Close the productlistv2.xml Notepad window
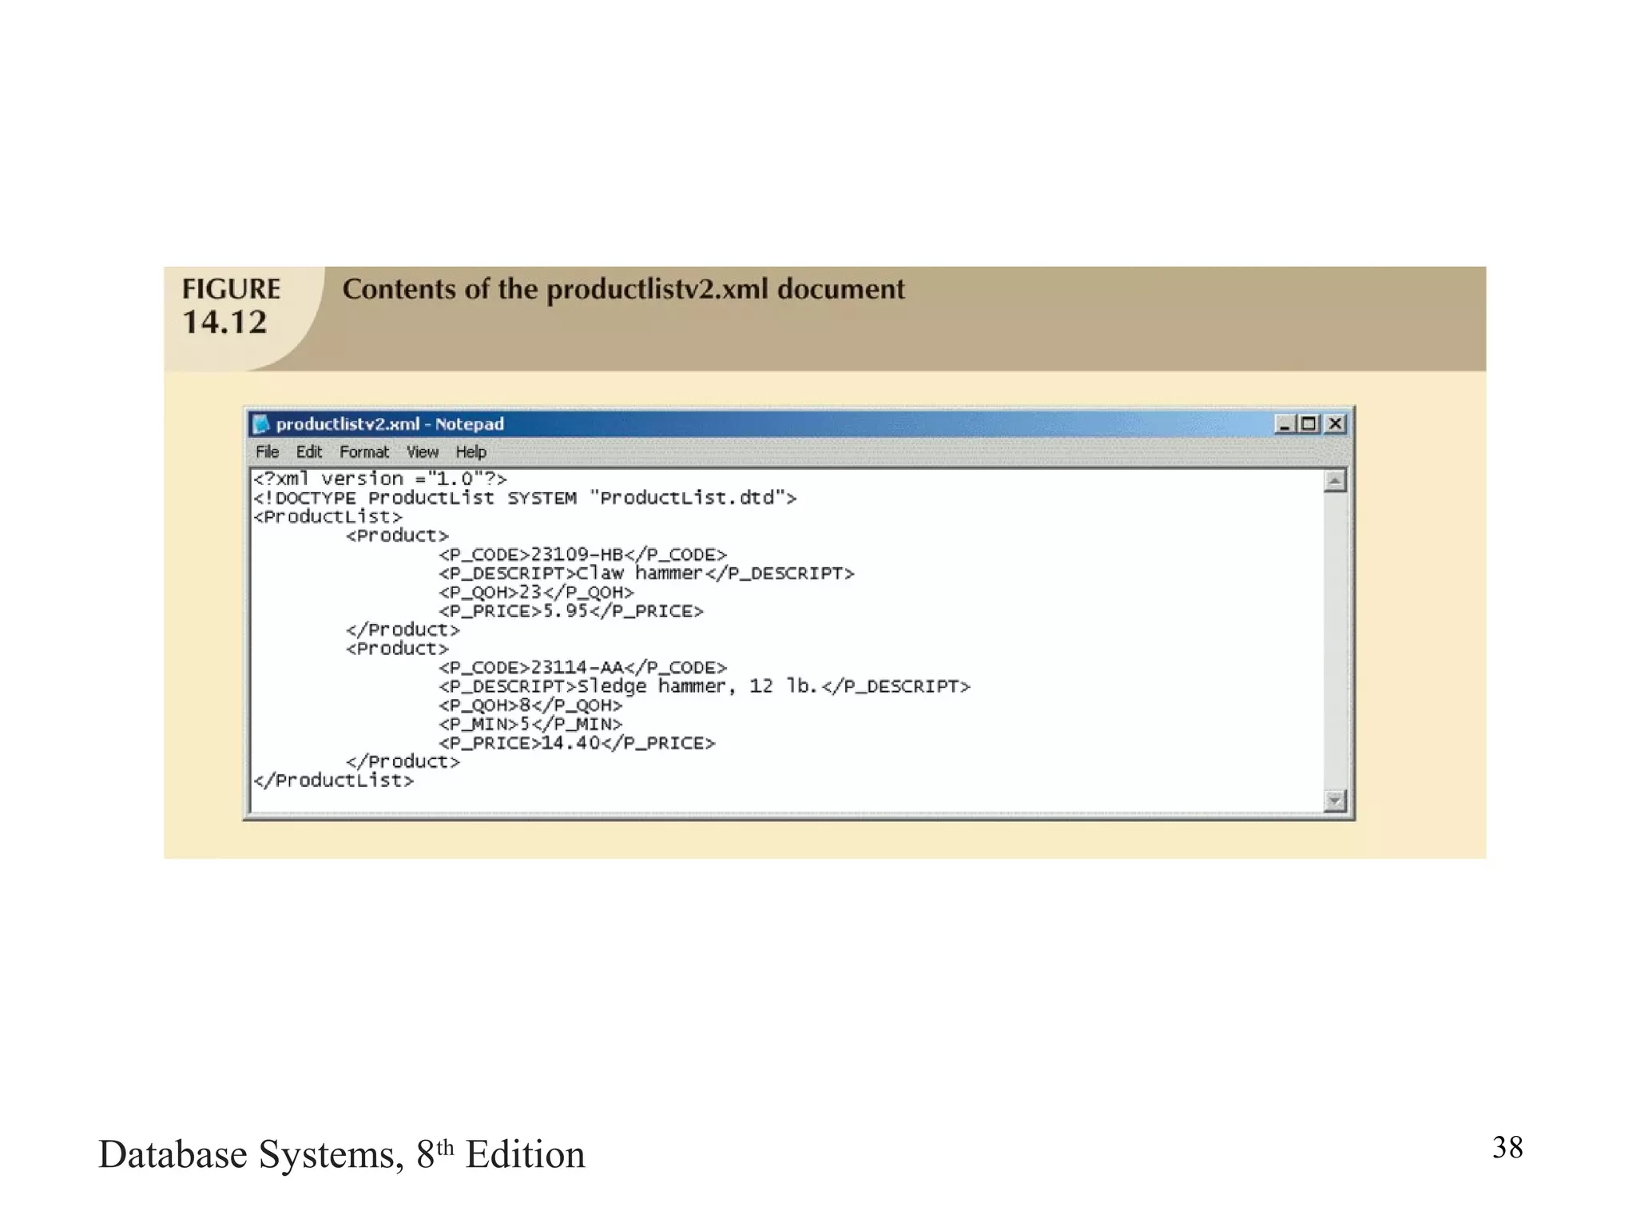Image resolution: width=1636 pixels, height=1227 pixels. (1336, 423)
